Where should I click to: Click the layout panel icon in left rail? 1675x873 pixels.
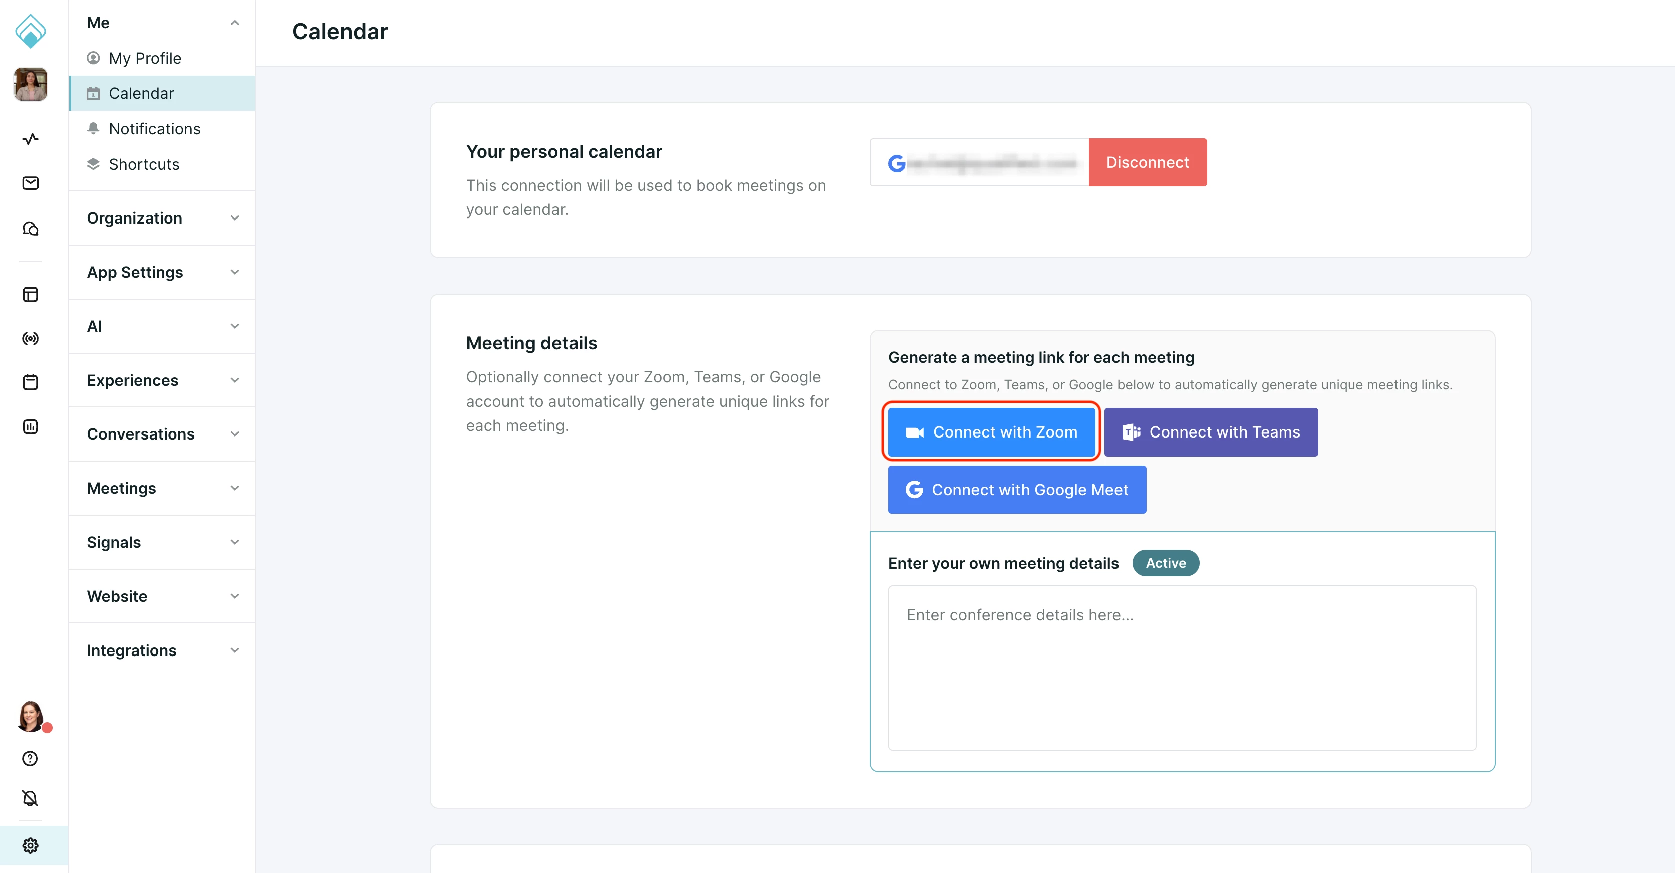[x=30, y=295]
